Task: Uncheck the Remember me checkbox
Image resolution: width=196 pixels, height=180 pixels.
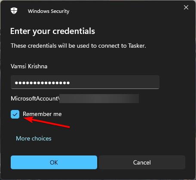Action: (x=15, y=114)
